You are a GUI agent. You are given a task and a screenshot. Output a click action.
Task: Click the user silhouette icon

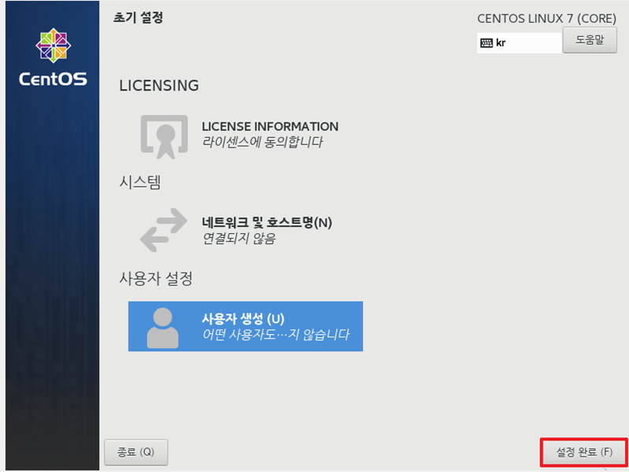(162, 328)
